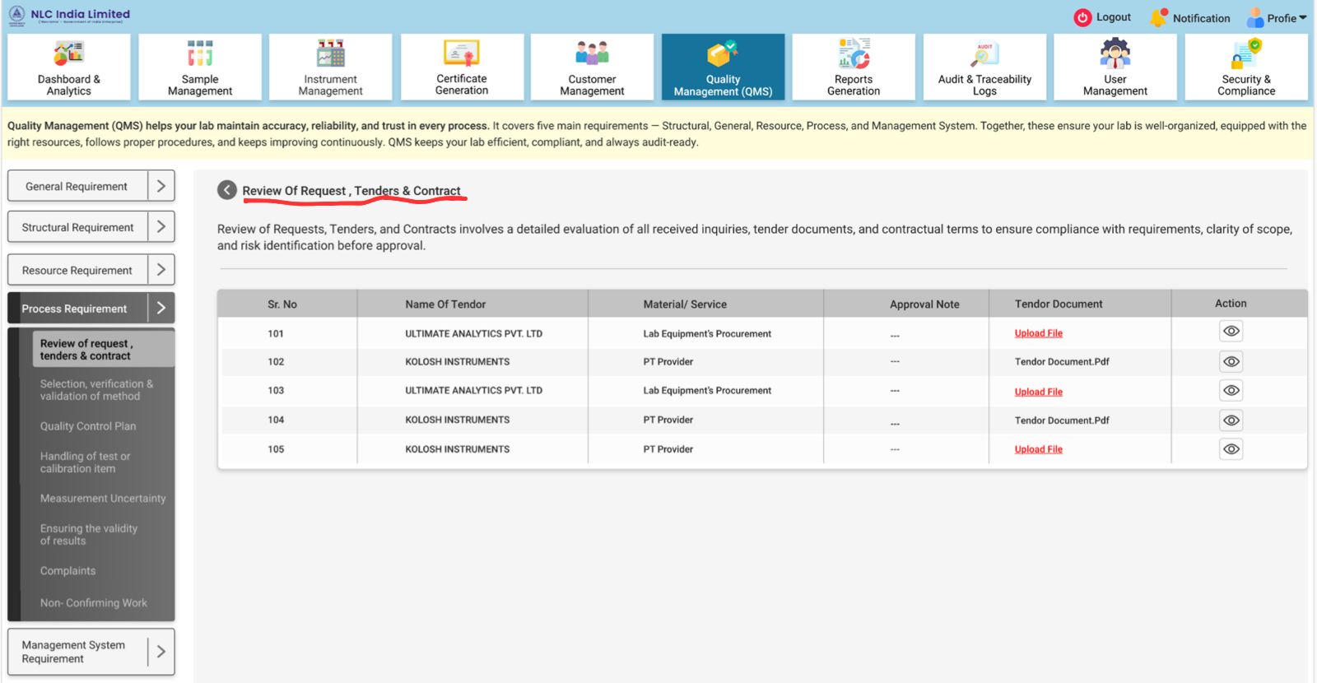The width and height of the screenshot is (1317, 683).
Task: Expand Structural Requirement chevron
Action: [161, 226]
